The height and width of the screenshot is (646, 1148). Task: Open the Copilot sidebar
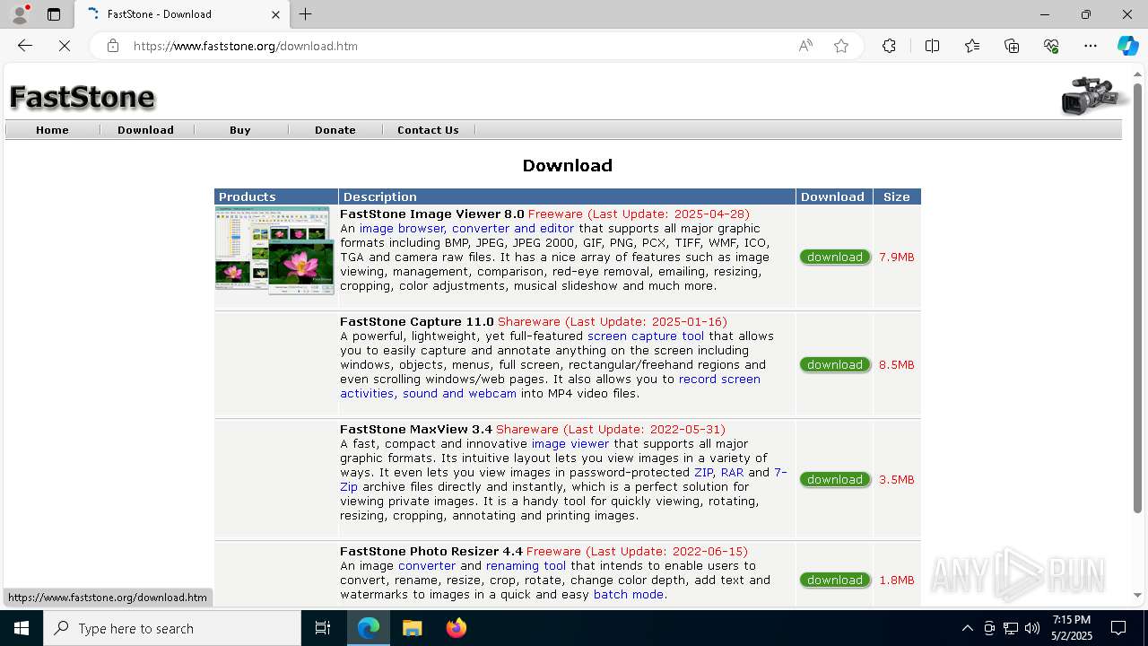click(1127, 46)
